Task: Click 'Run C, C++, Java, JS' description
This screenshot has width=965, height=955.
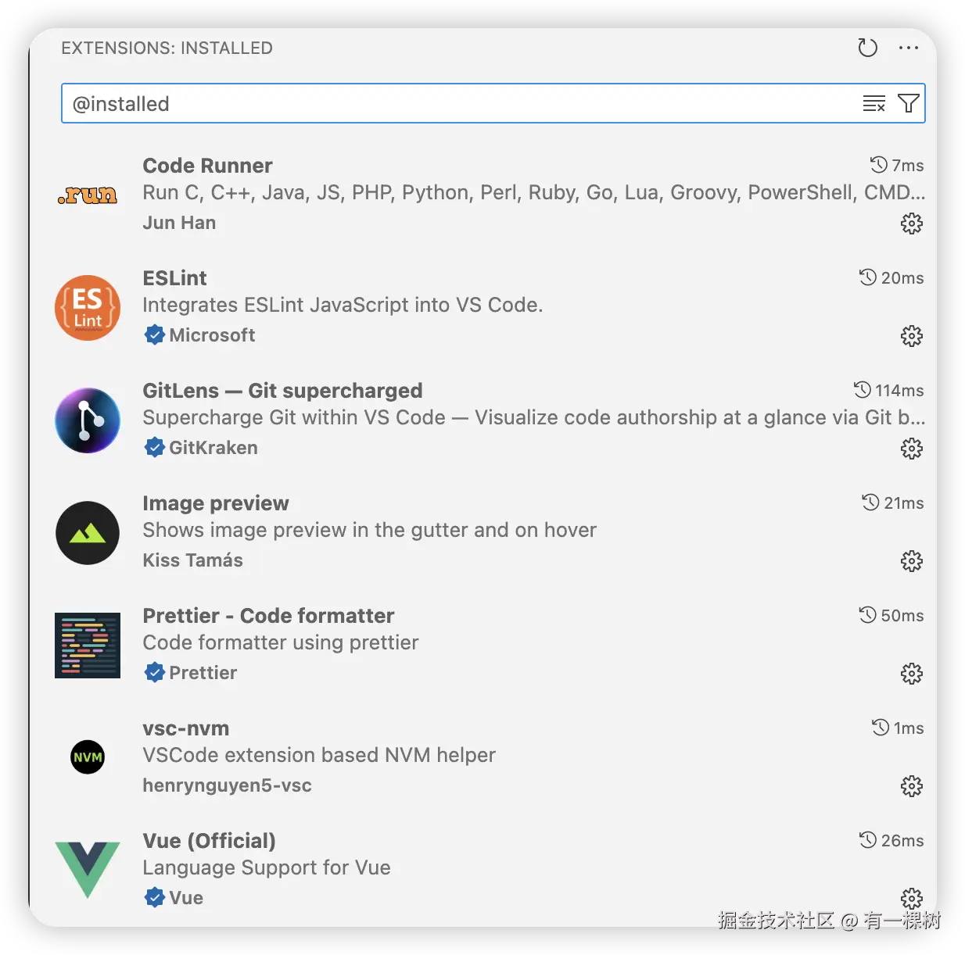Action: (x=534, y=192)
